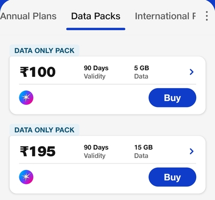Click the blue underline below Data Packs
215x200 pixels.
pyautogui.click(x=96, y=29)
